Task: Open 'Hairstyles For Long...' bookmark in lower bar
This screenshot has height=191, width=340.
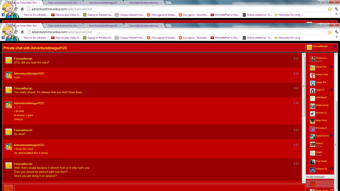Action: pos(288,38)
